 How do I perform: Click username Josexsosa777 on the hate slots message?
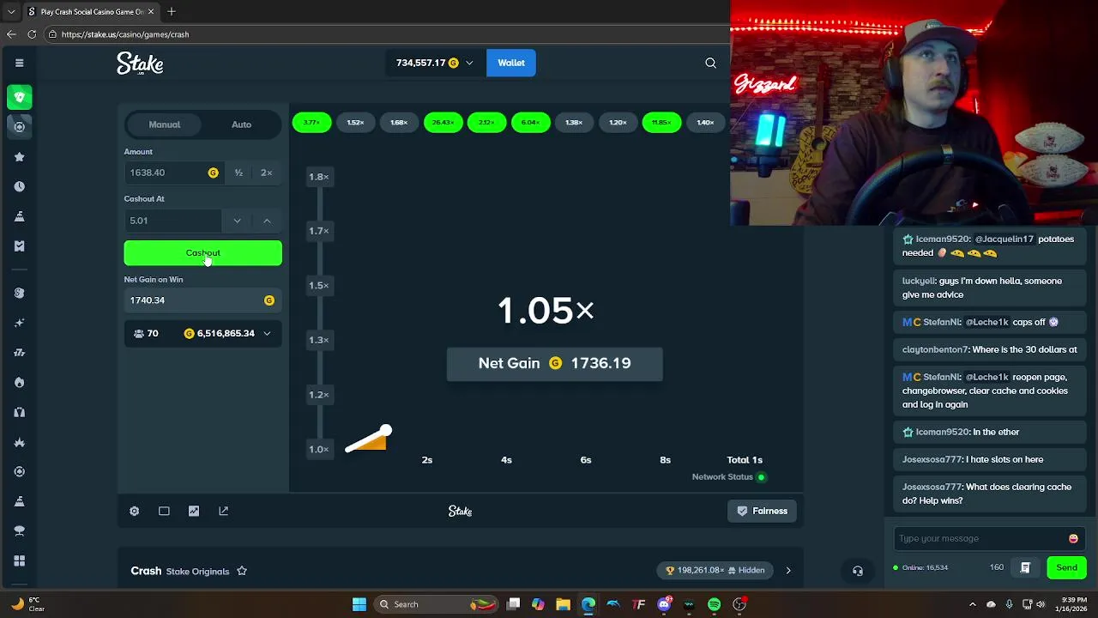coord(932,459)
